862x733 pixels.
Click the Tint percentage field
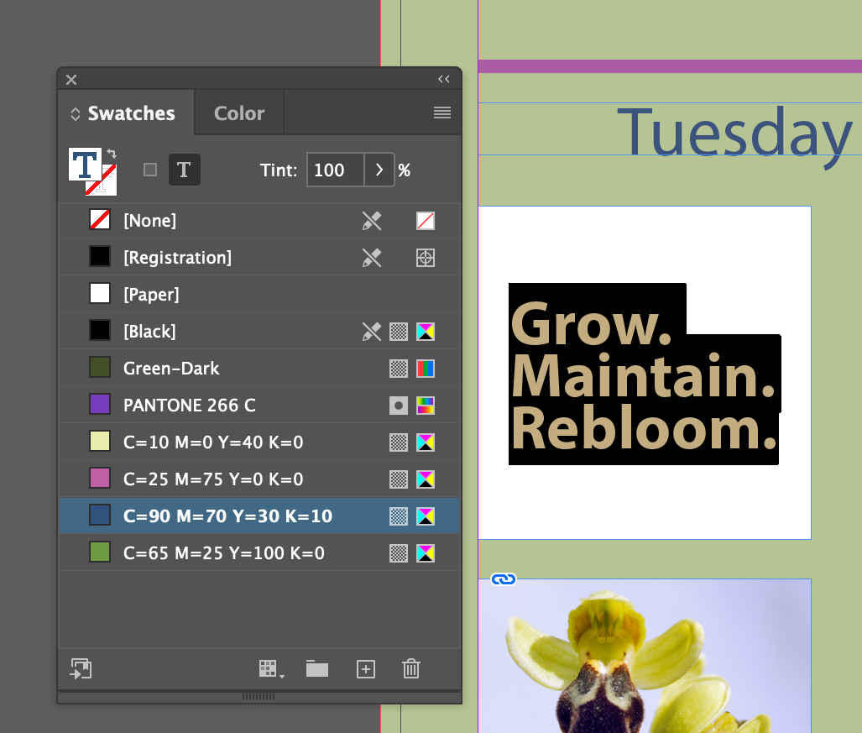click(x=336, y=170)
